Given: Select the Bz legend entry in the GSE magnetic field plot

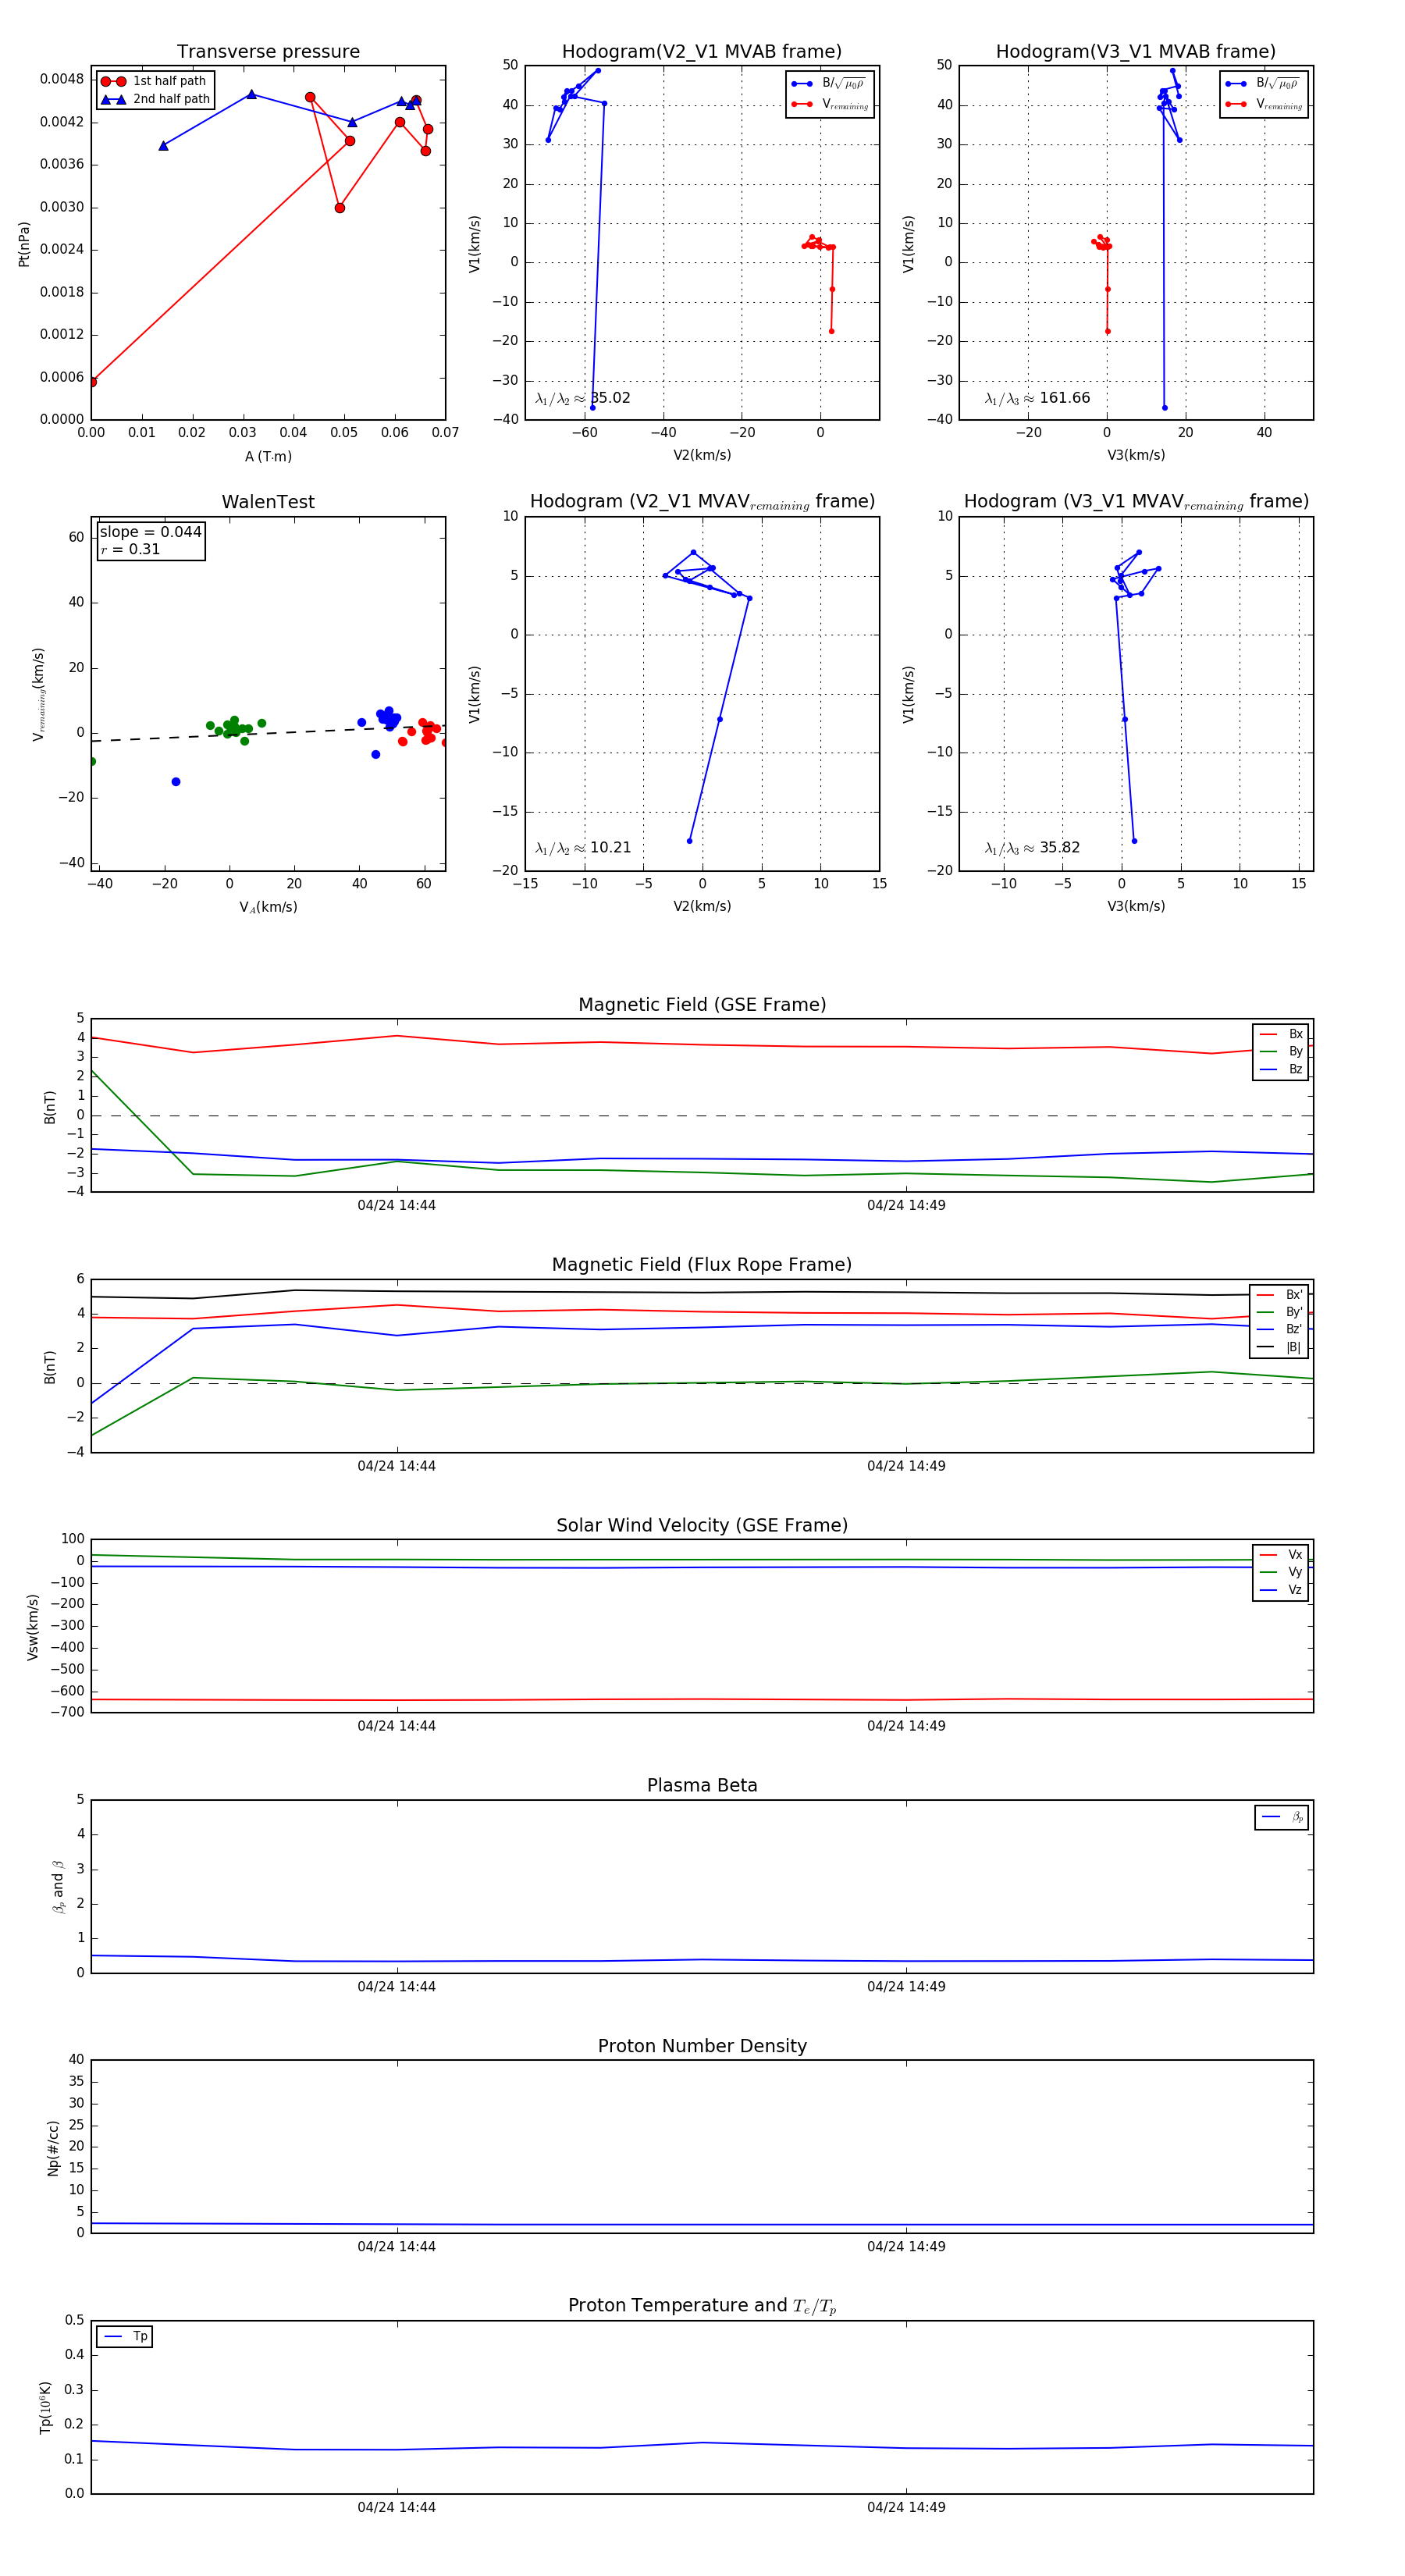Looking at the screenshot, I should pos(1281,1069).
